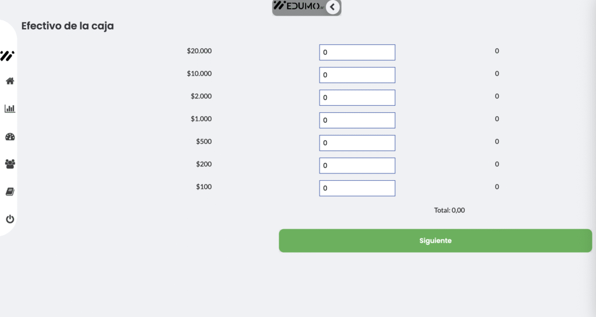Select the $200 quantity input box
Screen dimensions: 596x317
pyautogui.click(x=357, y=166)
